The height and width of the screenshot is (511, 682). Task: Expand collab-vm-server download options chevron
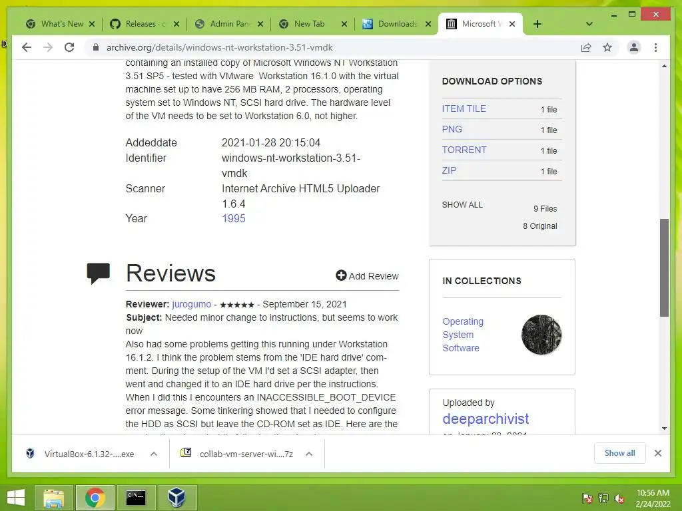[309, 454]
